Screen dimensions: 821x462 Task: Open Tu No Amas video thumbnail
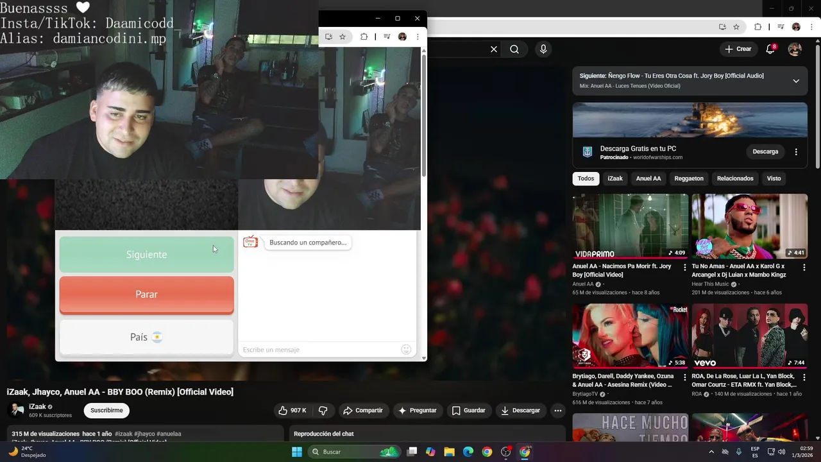click(x=750, y=226)
